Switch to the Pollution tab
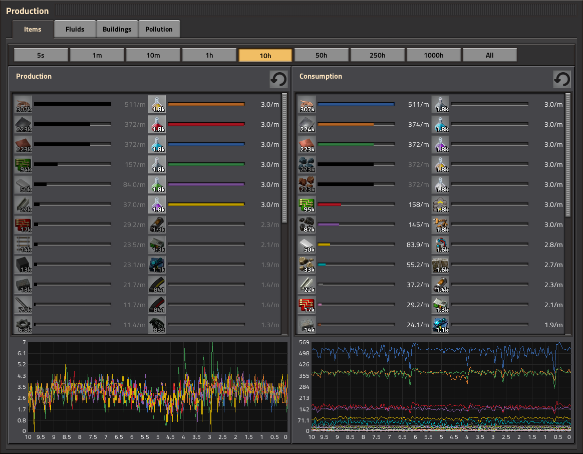583x454 pixels. coord(159,29)
